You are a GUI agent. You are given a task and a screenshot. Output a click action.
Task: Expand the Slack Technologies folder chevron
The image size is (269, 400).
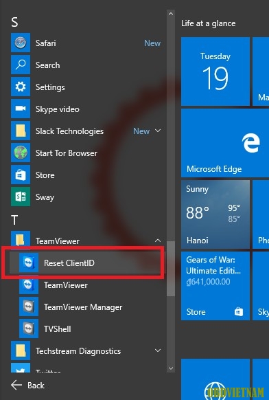[158, 131]
